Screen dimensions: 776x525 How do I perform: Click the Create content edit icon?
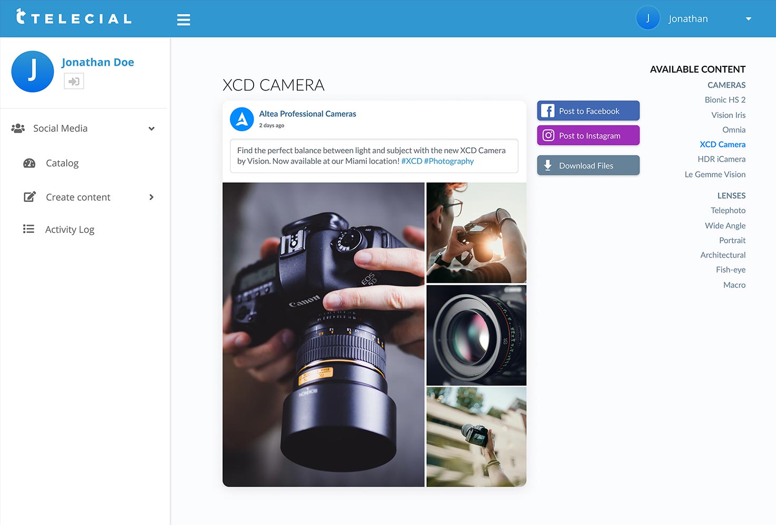[x=30, y=197]
